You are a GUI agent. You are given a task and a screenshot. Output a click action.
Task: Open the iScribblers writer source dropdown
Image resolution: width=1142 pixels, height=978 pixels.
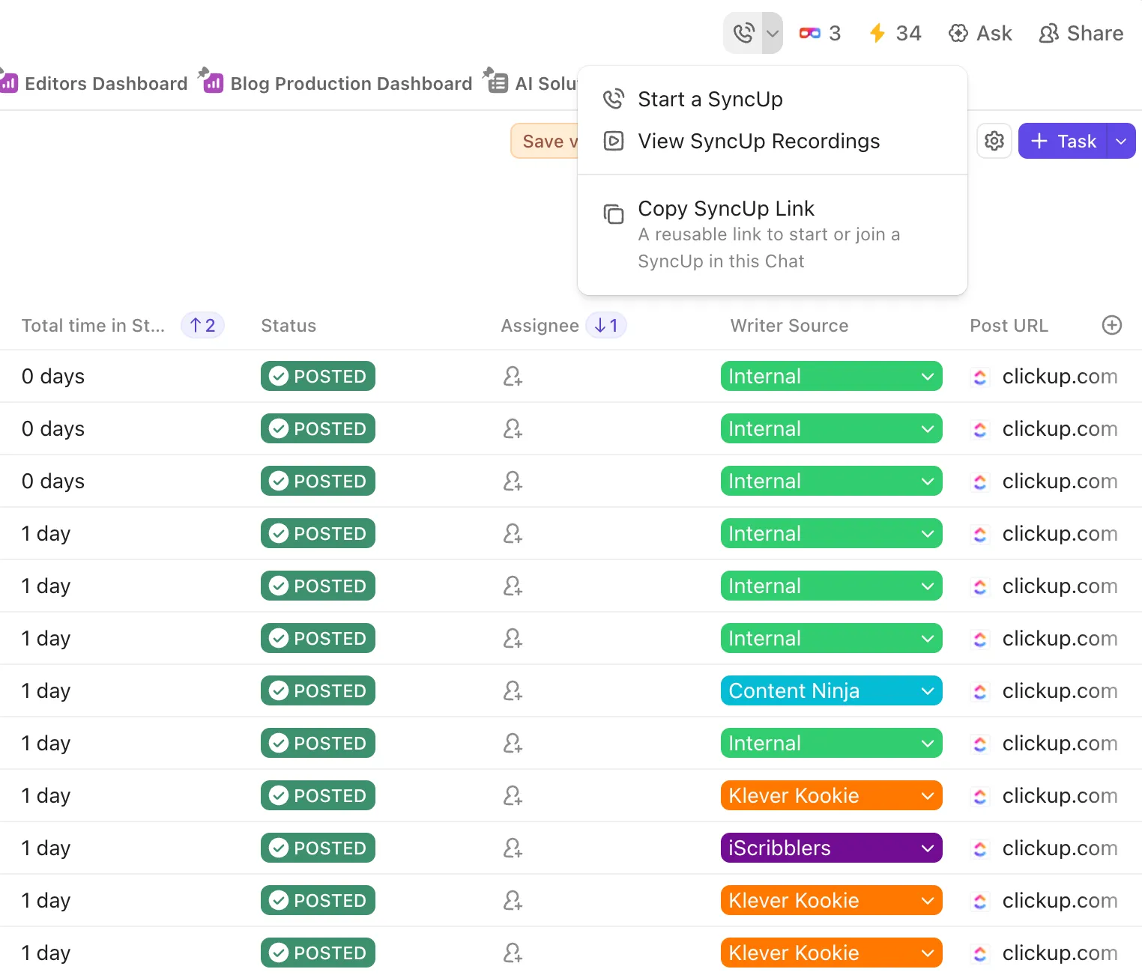pos(928,848)
